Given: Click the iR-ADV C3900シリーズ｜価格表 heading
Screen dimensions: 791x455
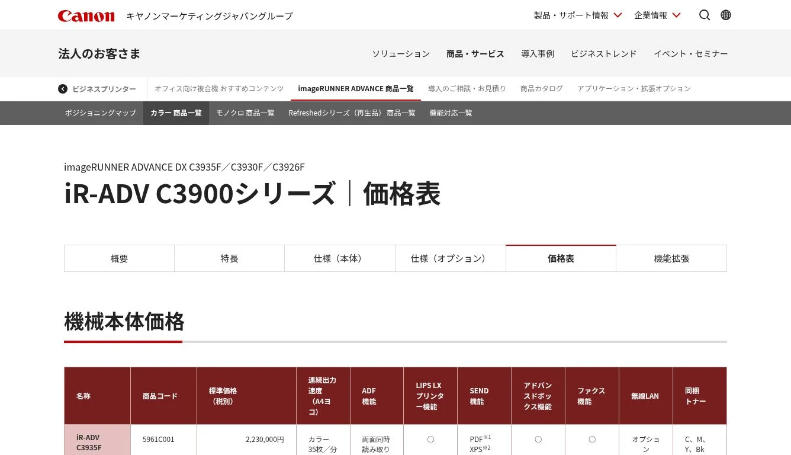Looking at the screenshot, I should (252, 194).
